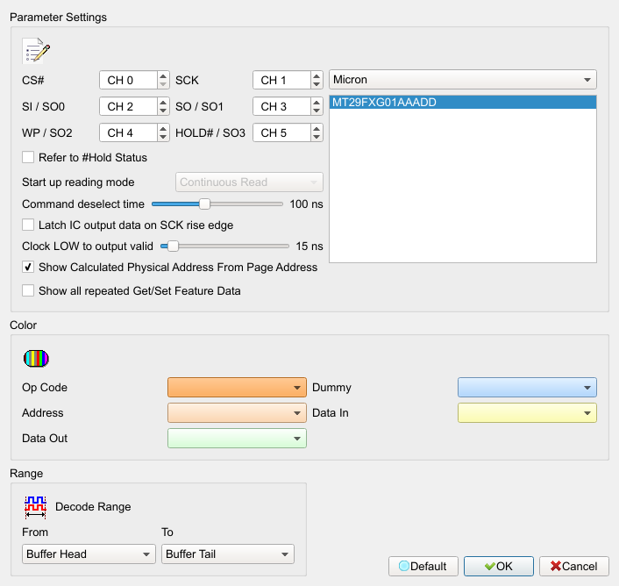Confirm settings with the OK button

click(499, 566)
